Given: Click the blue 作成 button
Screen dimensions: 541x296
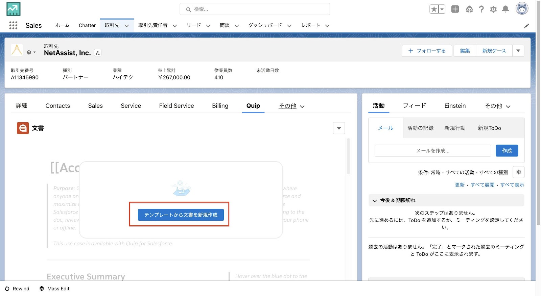Looking at the screenshot, I should tap(507, 151).
